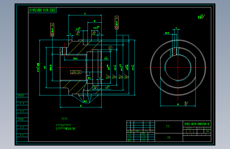Viewport: 230px width, 149px height.
Task: Select the concentricity frame above the datum A leader
Action: [117, 23]
